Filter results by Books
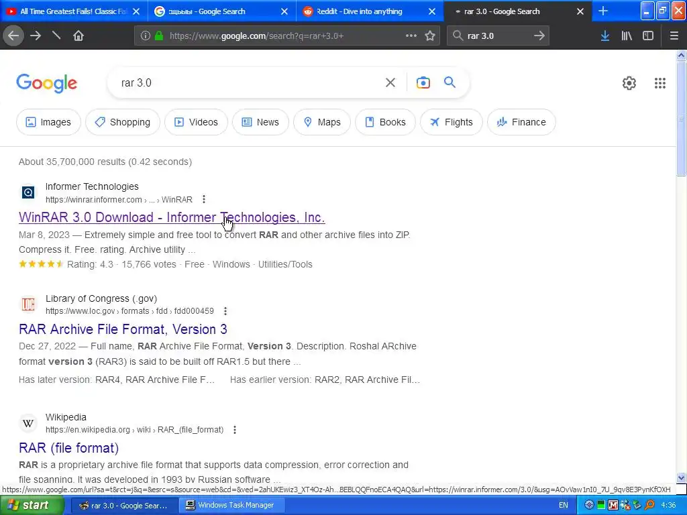 [386, 122]
